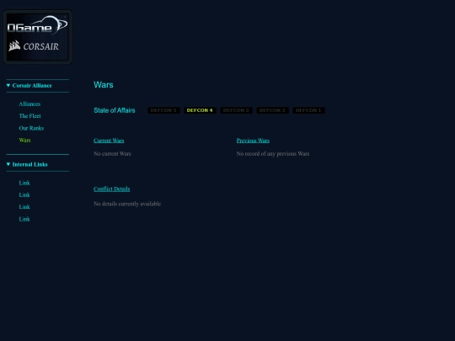Open The Fleet page

tap(29, 116)
